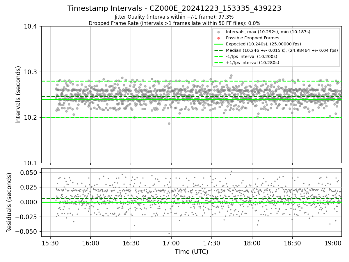Click the Residuals (seconds) y-axis label
Viewport: 349px width, 262px height.
pyautogui.click(x=9, y=203)
